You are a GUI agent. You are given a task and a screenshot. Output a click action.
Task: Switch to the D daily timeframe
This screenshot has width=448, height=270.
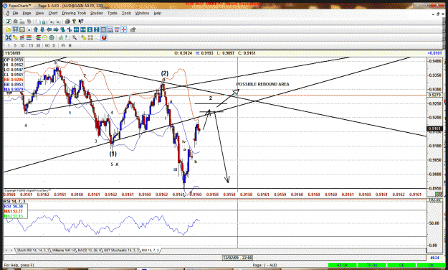pos(54,45)
